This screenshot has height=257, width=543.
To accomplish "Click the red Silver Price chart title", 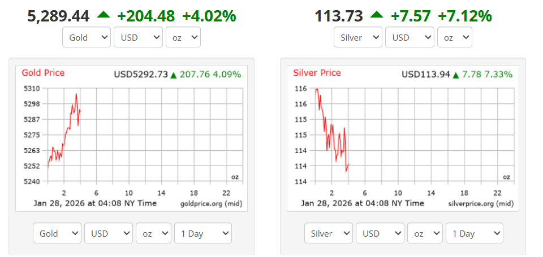I will [x=317, y=73].
